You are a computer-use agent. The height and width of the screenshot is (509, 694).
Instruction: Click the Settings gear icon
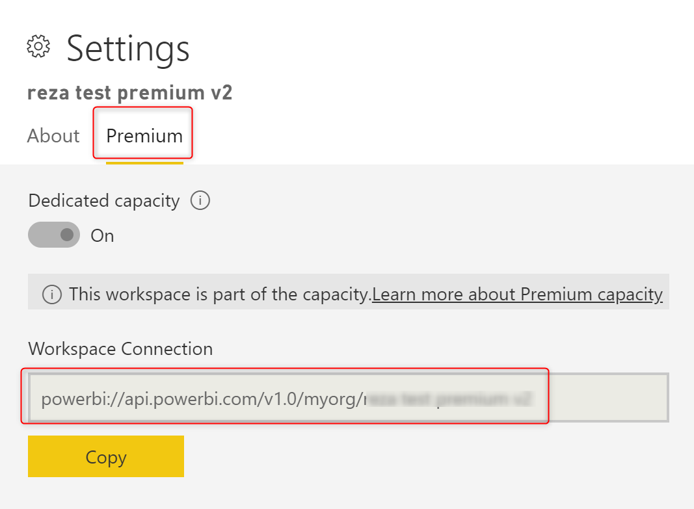point(38,47)
